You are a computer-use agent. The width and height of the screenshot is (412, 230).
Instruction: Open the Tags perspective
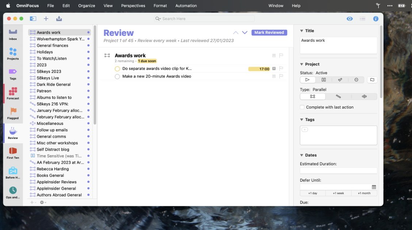[x=13, y=73]
